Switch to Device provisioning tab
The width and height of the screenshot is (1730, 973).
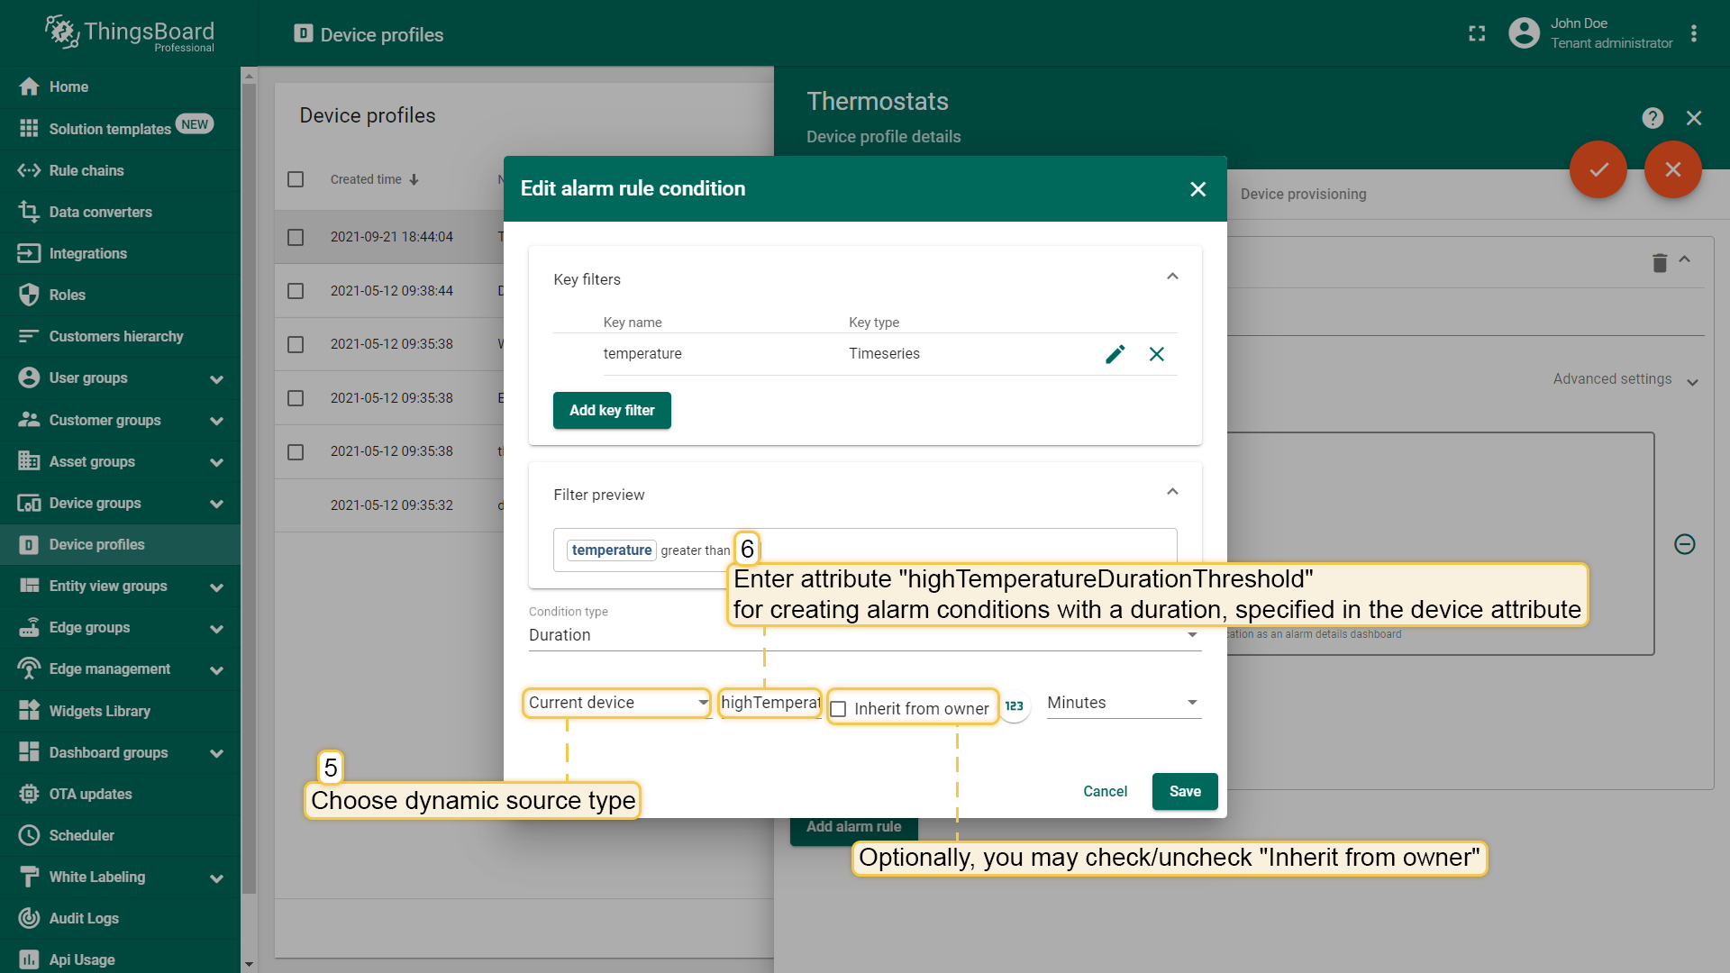(1303, 194)
